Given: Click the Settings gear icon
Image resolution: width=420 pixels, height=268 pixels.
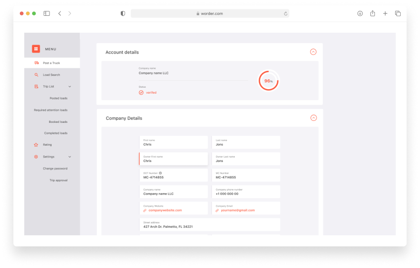Looking at the screenshot, I should click(x=36, y=157).
